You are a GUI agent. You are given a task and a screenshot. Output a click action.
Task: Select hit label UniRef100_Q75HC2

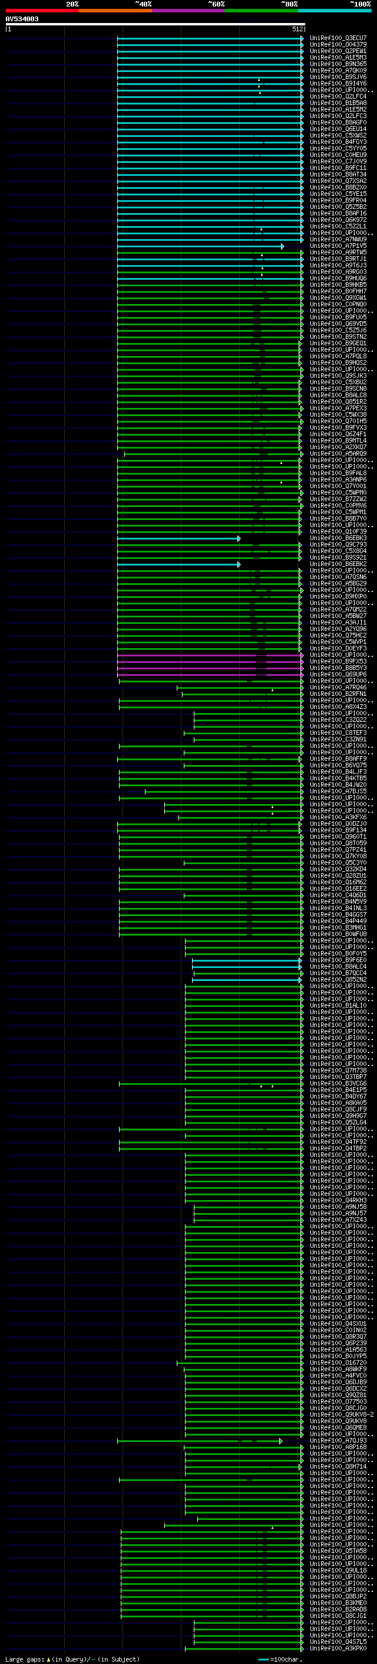tap(338, 636)
